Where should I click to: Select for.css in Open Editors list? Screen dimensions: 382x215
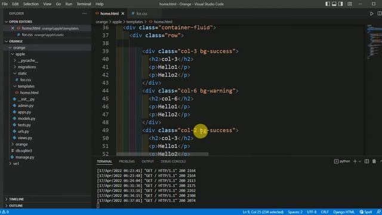point(48,35)
